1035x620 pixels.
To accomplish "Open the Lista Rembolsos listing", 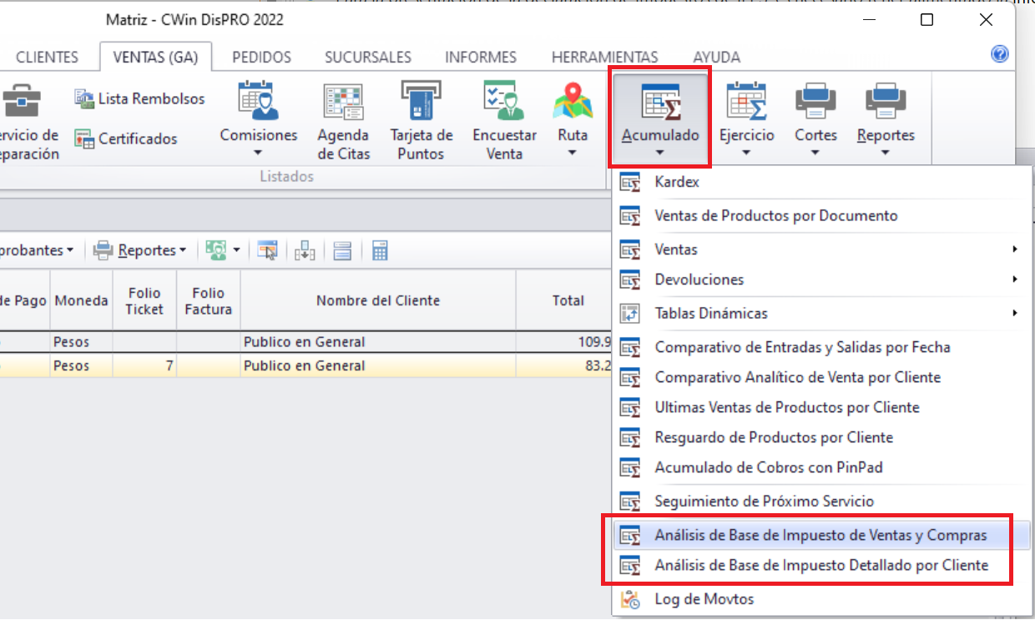I will tap(139, 98).
